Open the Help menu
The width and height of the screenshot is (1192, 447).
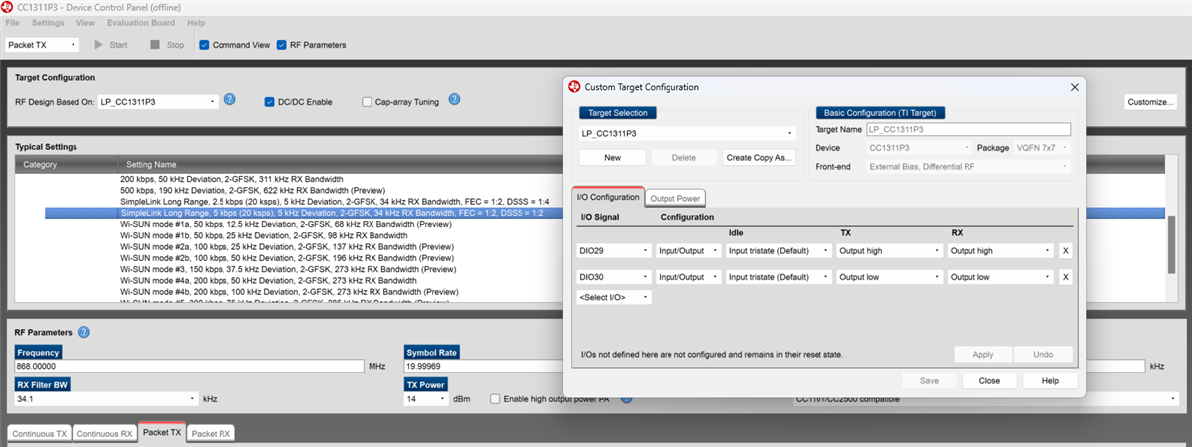(x=196, y=22)
